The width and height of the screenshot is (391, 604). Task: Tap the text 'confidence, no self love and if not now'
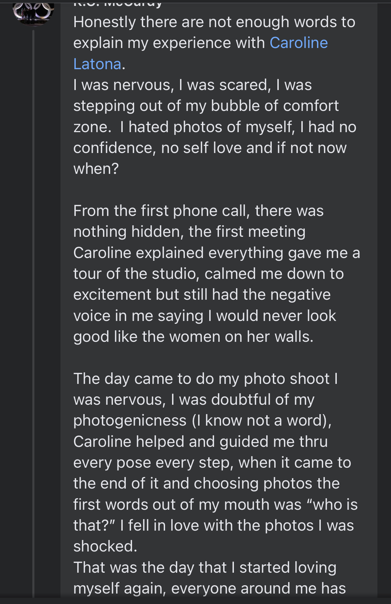coord(210,148)
